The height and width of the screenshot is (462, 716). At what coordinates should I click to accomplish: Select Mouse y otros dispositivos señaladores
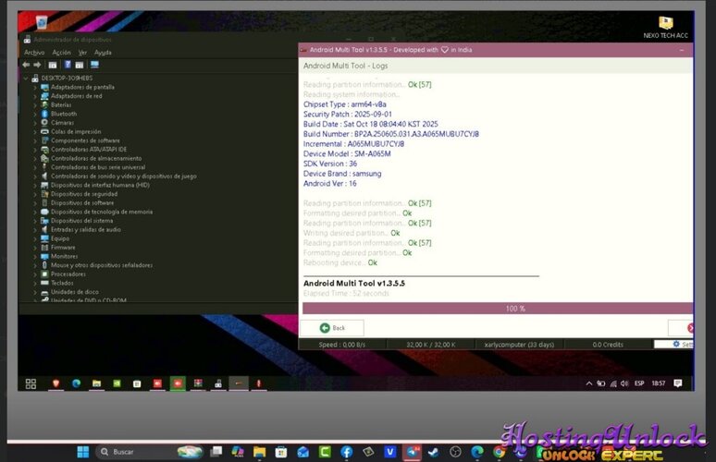pos(102,265)
